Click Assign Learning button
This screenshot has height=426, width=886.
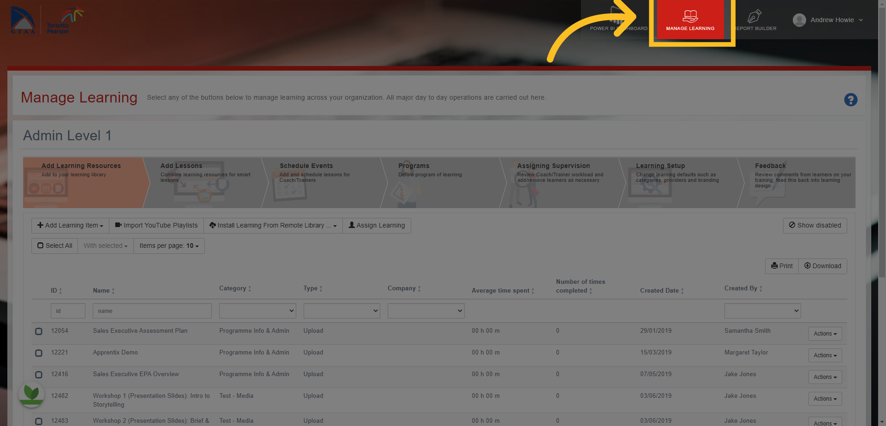click(377, 225)
